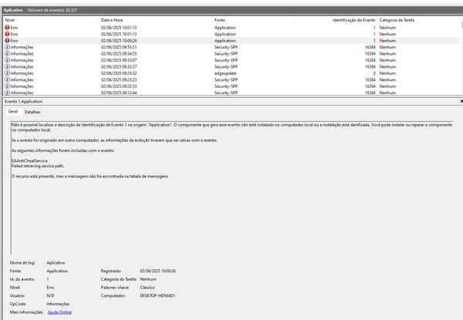Select the Security-SPP event at 09:54:55
This screenshot has height=320, width=463.
click(x=231, y=54)
